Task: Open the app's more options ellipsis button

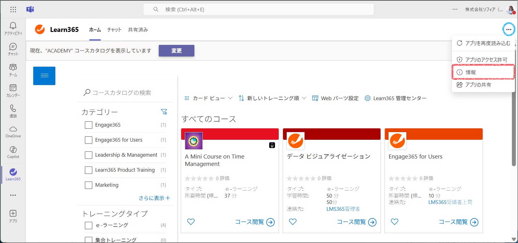Action: (508, 29)
